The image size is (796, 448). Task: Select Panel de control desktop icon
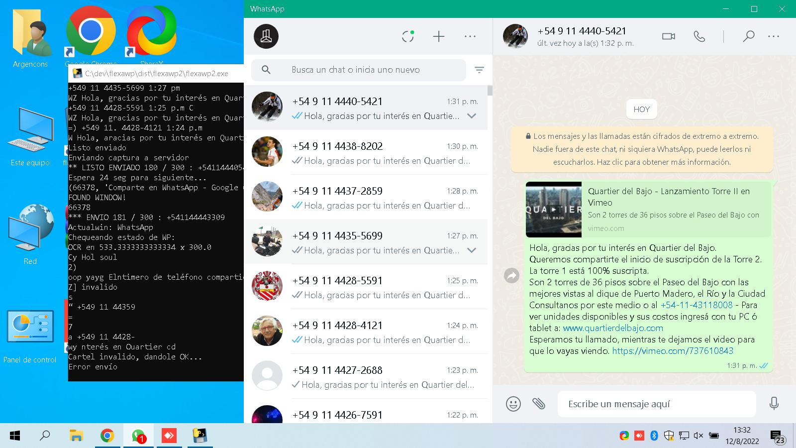pyautogui.click(x=30, y=336)
